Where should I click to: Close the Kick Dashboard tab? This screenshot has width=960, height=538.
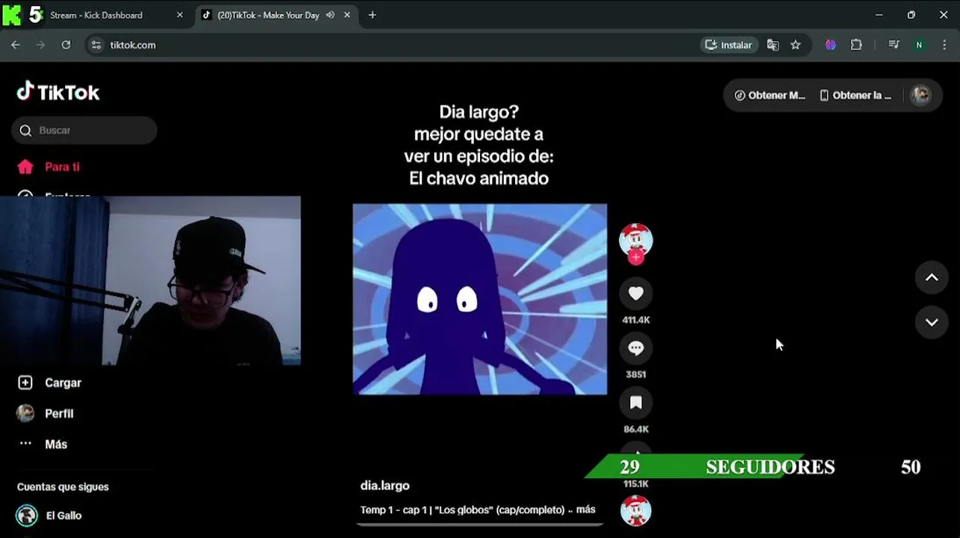(179, 15)
